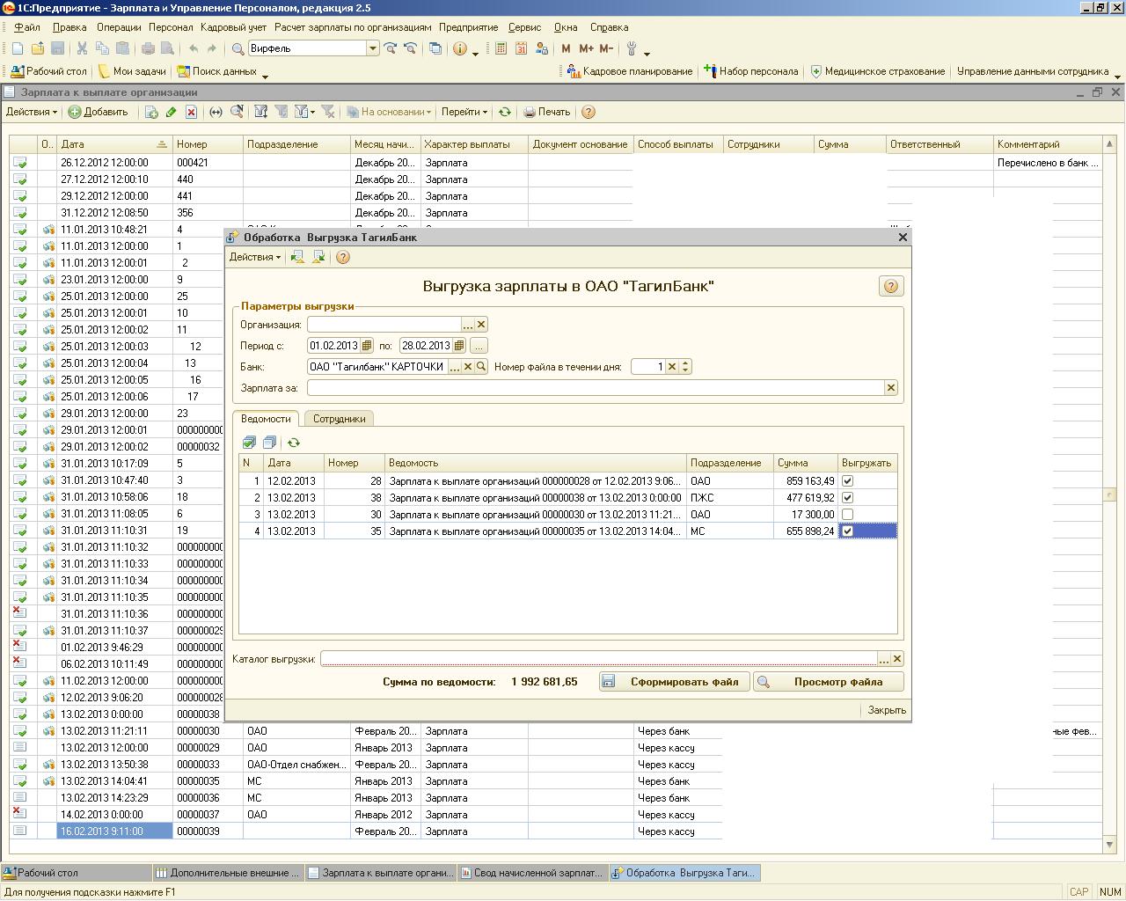The width and height of the screenshot is (1126, 901).
Task: Click the calendar icon next to 01.02.2013
Action: click(367, 346)
